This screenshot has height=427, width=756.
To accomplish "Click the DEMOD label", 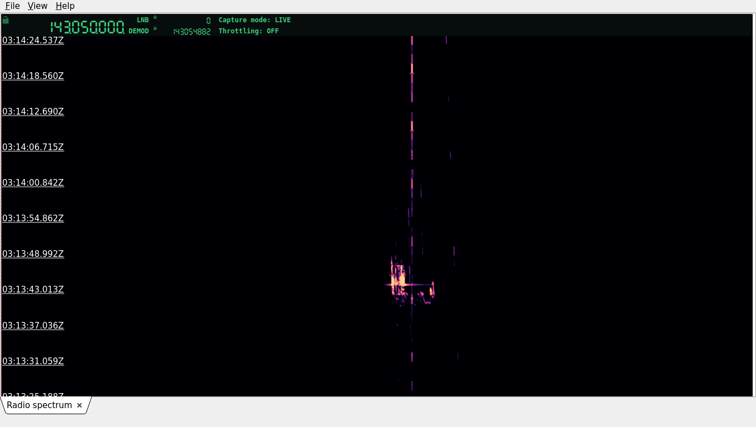I will (139, 31).
